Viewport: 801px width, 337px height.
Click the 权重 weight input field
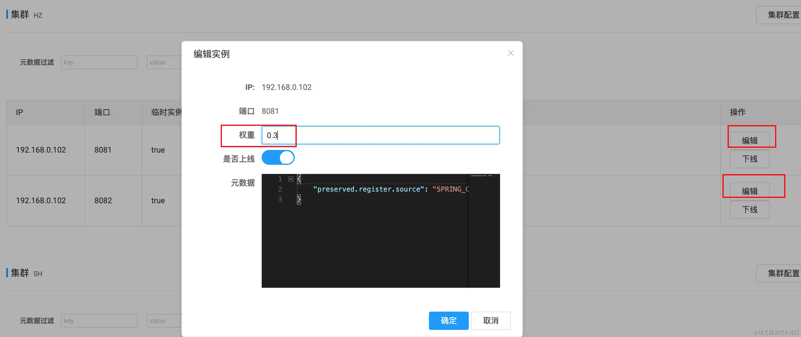(x=380, y=135)
